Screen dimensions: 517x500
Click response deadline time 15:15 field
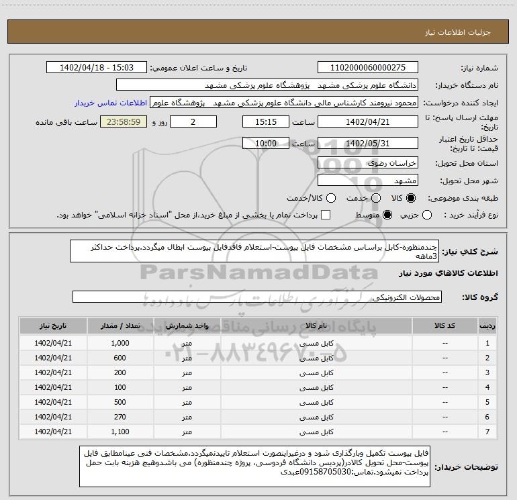point(266,121)
